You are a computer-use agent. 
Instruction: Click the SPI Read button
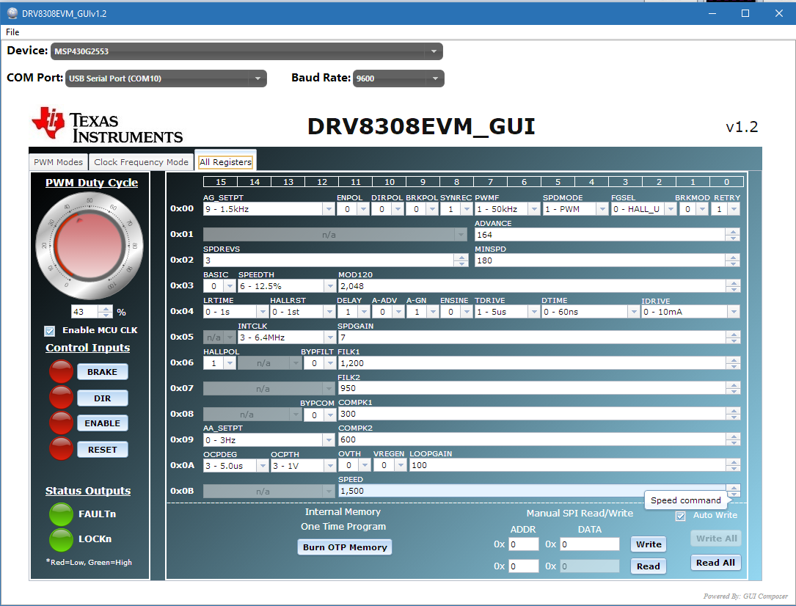coord(649,566)
